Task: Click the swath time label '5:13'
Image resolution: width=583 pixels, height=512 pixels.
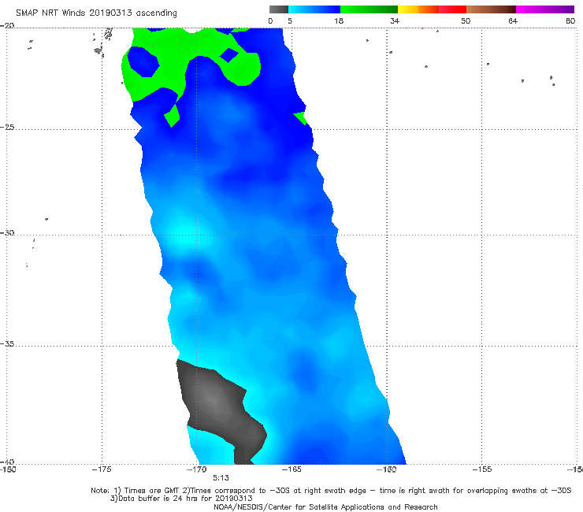Action: pos(221,478)
